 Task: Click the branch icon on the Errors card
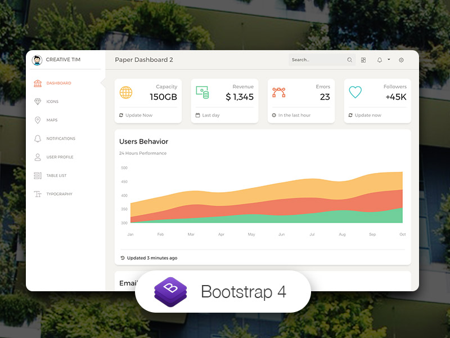click(x=280, y=92)
